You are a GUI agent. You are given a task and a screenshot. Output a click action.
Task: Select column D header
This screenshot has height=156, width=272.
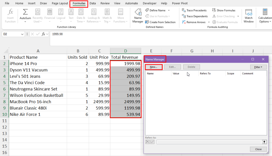coord(125,51)
